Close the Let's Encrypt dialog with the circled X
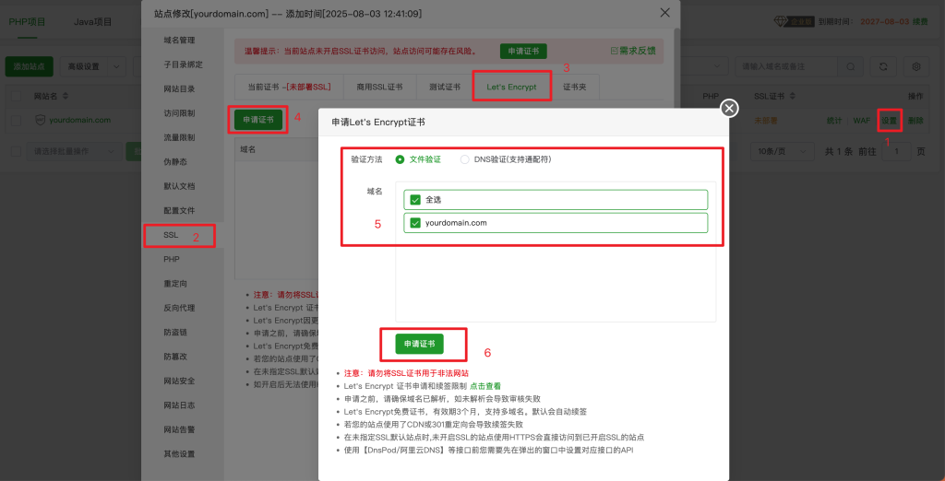Viewport: 945px width, 481px height. click(729, 109)
